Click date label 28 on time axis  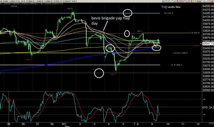(x=52, y=124)
